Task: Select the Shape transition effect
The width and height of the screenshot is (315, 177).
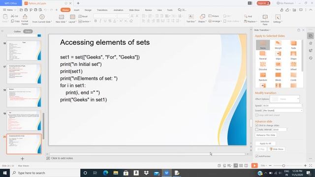Action: click(293, 56)
